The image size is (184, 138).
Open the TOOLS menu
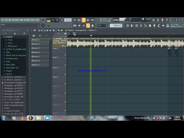click(x=33, y=20)
